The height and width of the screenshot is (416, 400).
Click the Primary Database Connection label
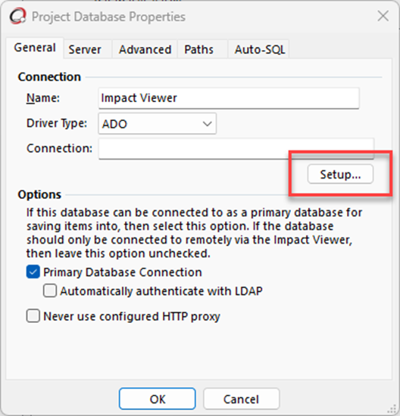click(x=123, y=272)
